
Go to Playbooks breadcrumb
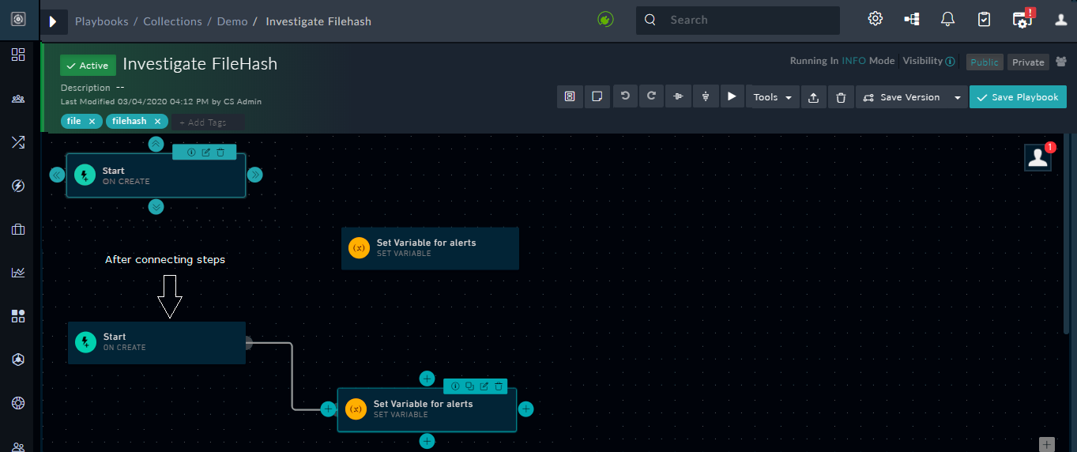[x=101, y=21]
